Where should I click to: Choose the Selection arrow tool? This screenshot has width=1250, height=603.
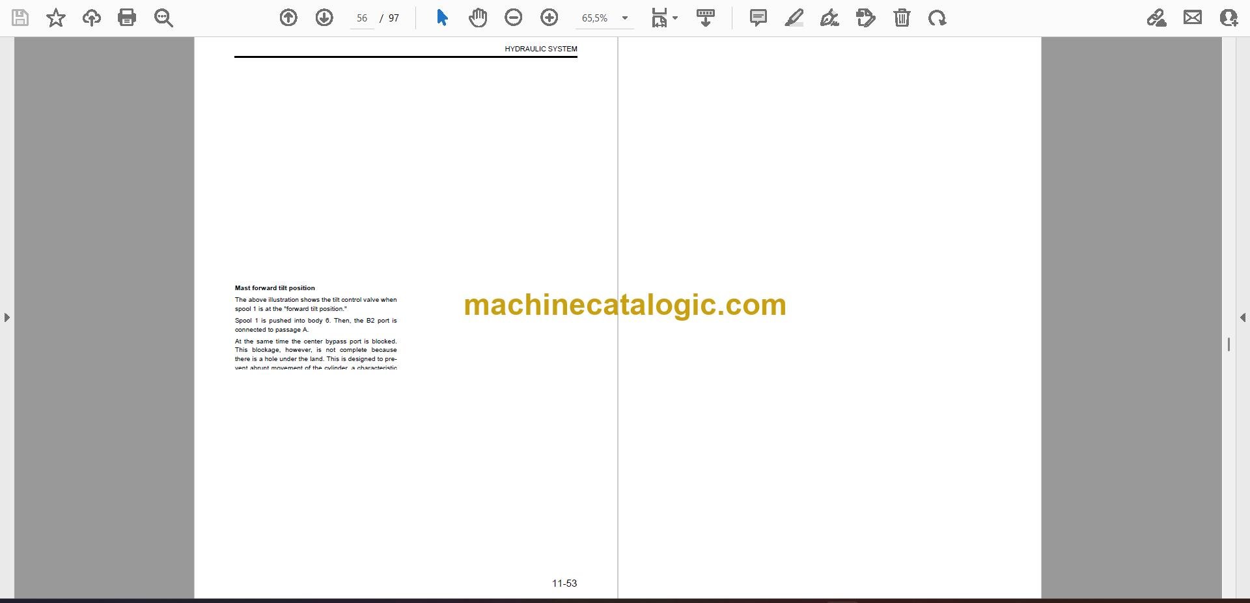[442, 18]
